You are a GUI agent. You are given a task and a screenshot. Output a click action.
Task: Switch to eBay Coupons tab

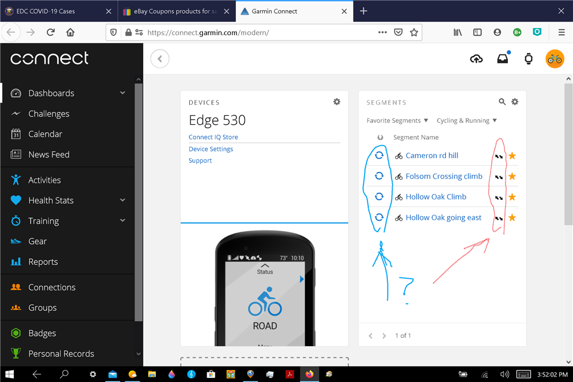click(177, 11)
